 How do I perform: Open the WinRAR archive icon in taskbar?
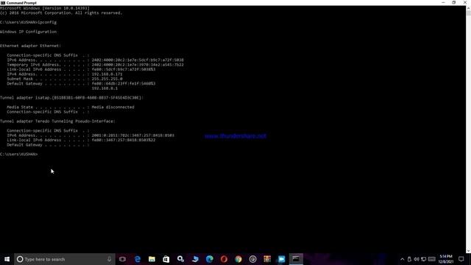click(x=267, y=259)
